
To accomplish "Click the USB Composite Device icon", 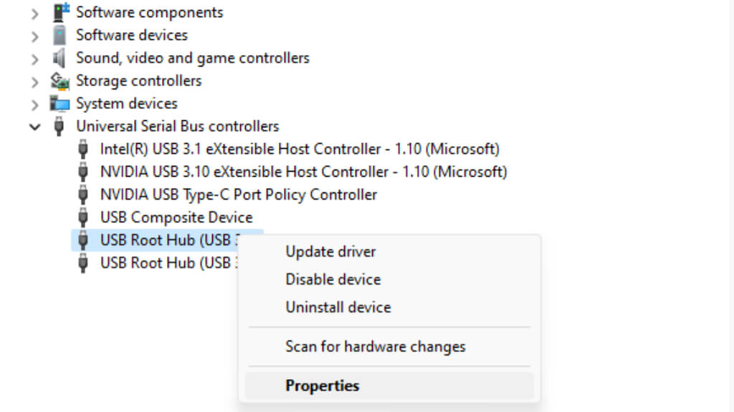I will [x=83, y=217].
